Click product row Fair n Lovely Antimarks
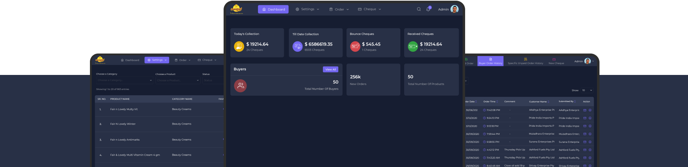Image resolution: width=688 pixels, height=167 pixels. [x=159, y=140]
